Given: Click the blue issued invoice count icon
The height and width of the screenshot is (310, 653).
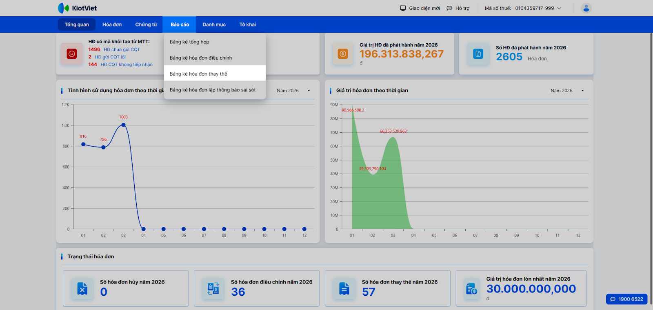Looking at the screenshot, I should click(478, 54).
